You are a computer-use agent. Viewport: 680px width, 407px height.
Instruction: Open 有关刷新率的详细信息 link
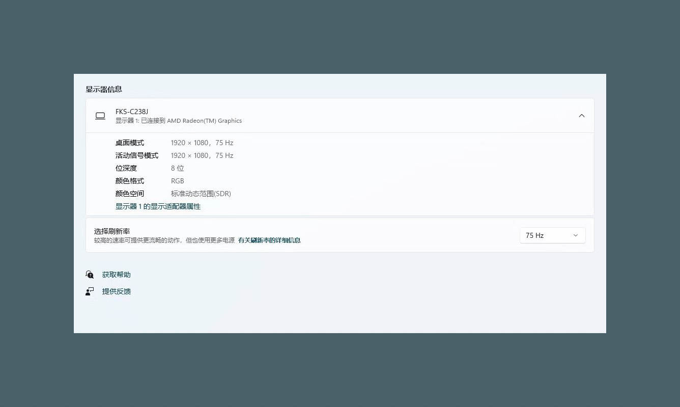[269, 240]
